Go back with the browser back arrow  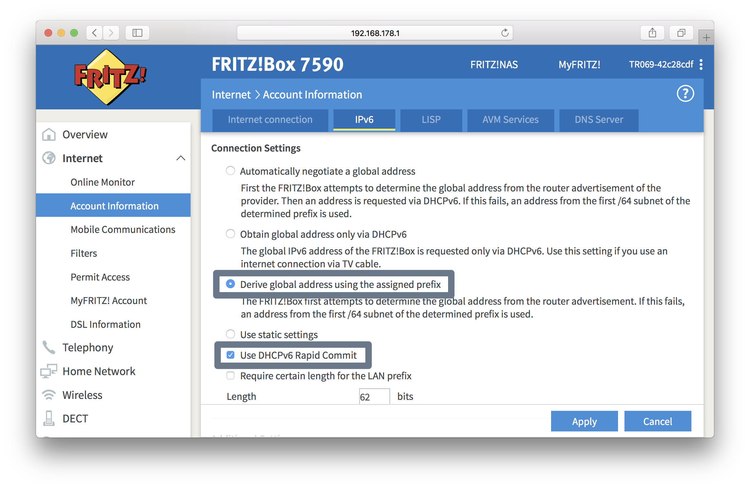[94, 33]
